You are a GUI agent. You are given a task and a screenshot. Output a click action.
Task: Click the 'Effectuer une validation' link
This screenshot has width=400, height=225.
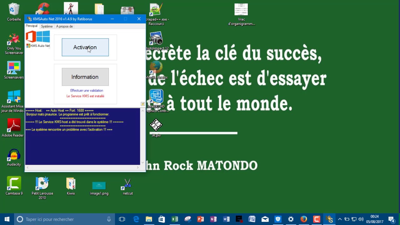point(87,91)
